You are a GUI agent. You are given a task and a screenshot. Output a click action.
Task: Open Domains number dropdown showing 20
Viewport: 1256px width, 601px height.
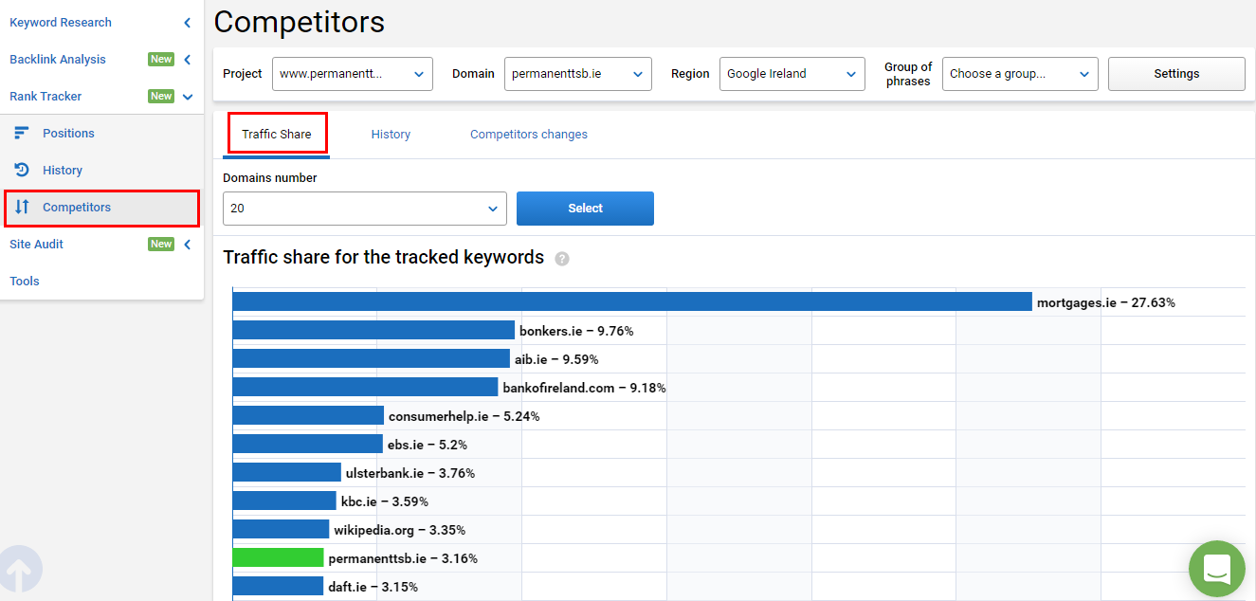(365, 209)
